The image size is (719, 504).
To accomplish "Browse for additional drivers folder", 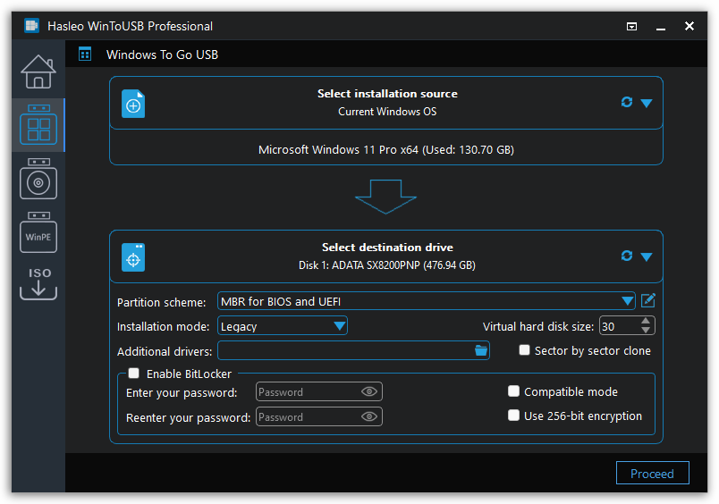I will pos(481,350).
